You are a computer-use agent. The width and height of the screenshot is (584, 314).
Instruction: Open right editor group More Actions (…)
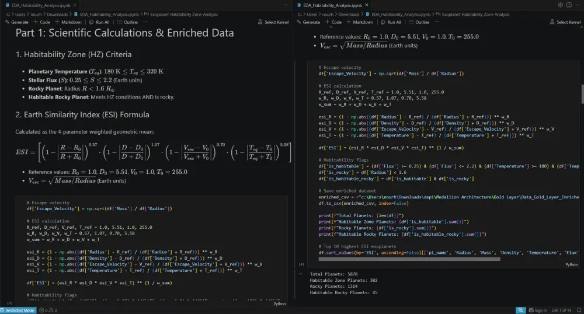tap(578, 5)
